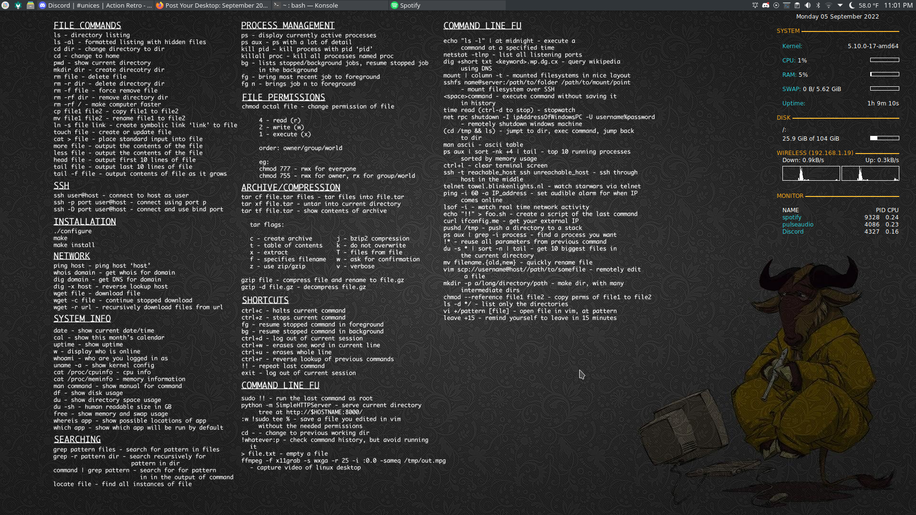The width and height of the screenshot is (916, 515).
Task: Click 'curl ifconfig.me' external IP line
Action: (511, 221)
